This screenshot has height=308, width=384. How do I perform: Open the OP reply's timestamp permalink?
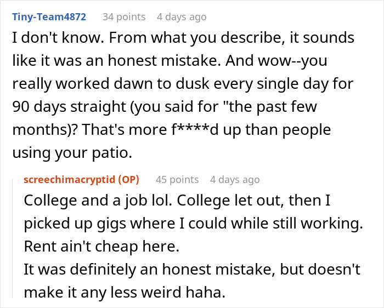(x=235, y=179)
